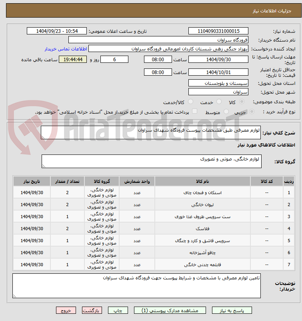
Task: Click the گروه کالا text area
Action: coord(152,161)
